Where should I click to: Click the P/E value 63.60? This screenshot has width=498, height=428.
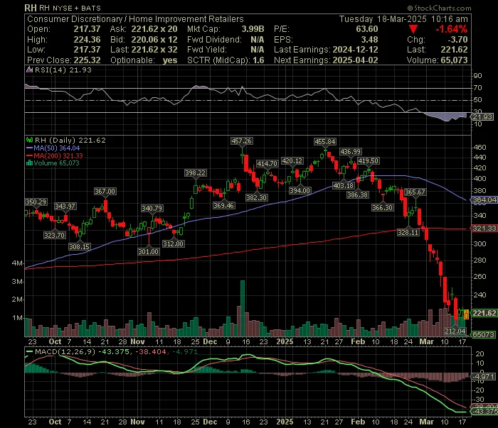367,29
